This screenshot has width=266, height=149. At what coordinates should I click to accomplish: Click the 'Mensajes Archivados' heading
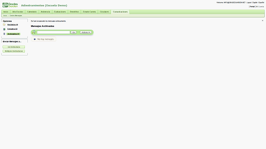42,26
